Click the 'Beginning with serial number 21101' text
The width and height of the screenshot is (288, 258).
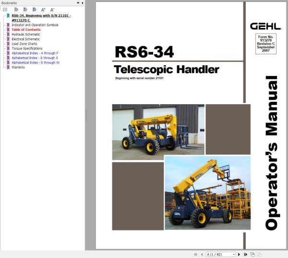coord(139,78)
